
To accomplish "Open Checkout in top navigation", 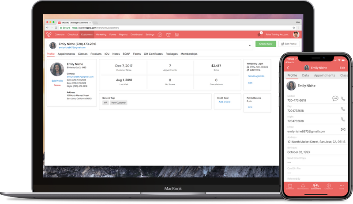I will [x=73, y=34].
